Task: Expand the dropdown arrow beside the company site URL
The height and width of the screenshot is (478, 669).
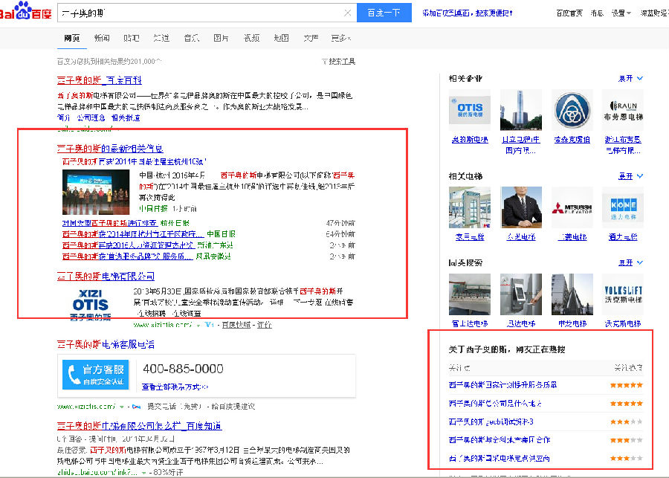Action: [198, 325]
